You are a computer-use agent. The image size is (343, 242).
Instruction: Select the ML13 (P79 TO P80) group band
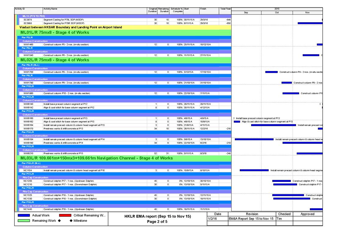(x=124, y=16)
